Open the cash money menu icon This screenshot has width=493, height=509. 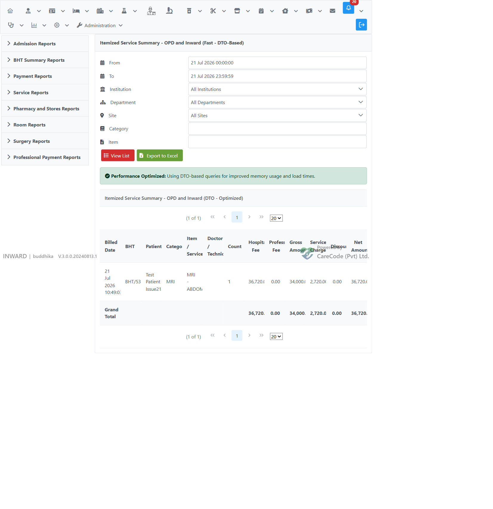309,11
